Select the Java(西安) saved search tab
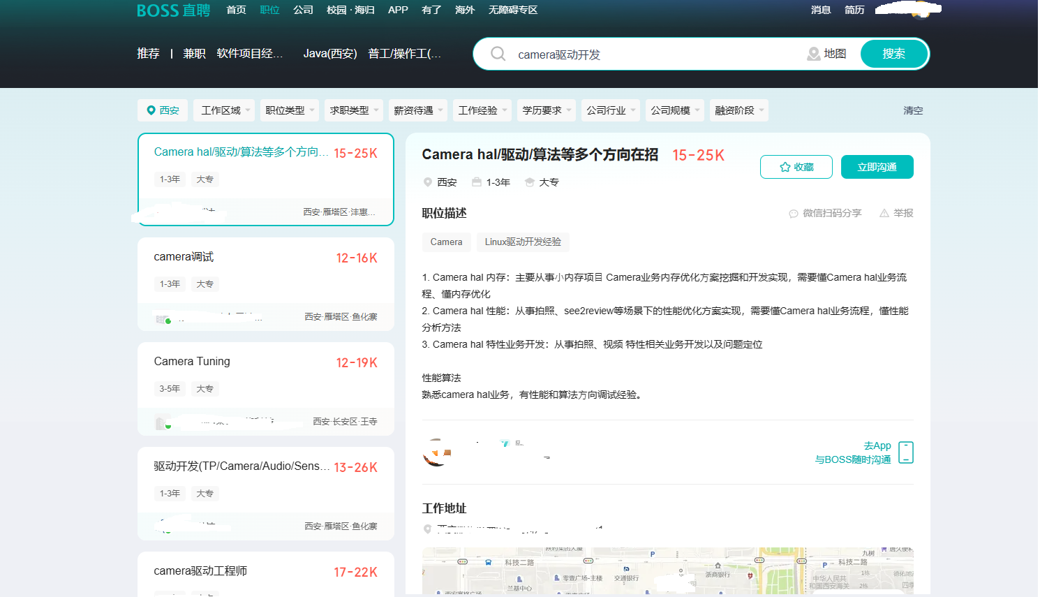1040x597 pixels. click(330, 54)
